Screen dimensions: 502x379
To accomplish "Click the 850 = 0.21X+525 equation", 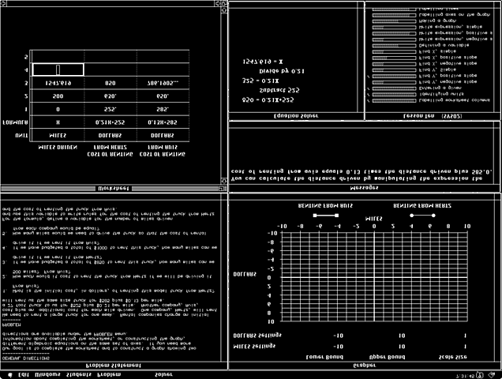I will click(268, 100).
